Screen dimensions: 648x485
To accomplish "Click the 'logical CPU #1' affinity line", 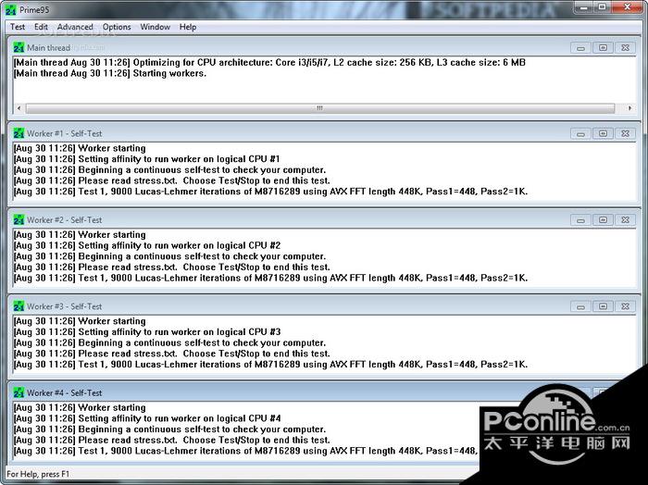I will coord(146,159).
